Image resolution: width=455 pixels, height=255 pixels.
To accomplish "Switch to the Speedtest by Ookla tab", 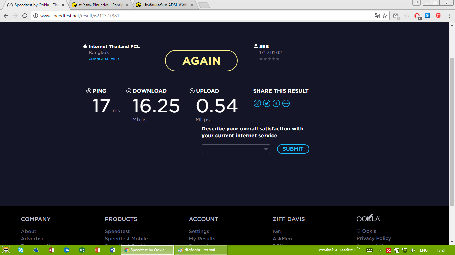I will click(x=36, y=5).
